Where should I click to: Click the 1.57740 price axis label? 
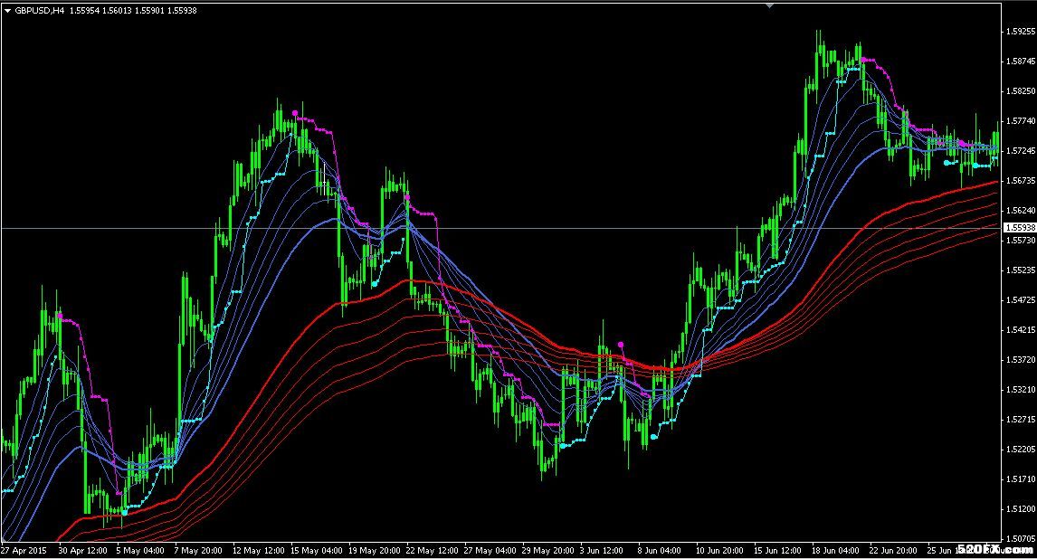1021,121
